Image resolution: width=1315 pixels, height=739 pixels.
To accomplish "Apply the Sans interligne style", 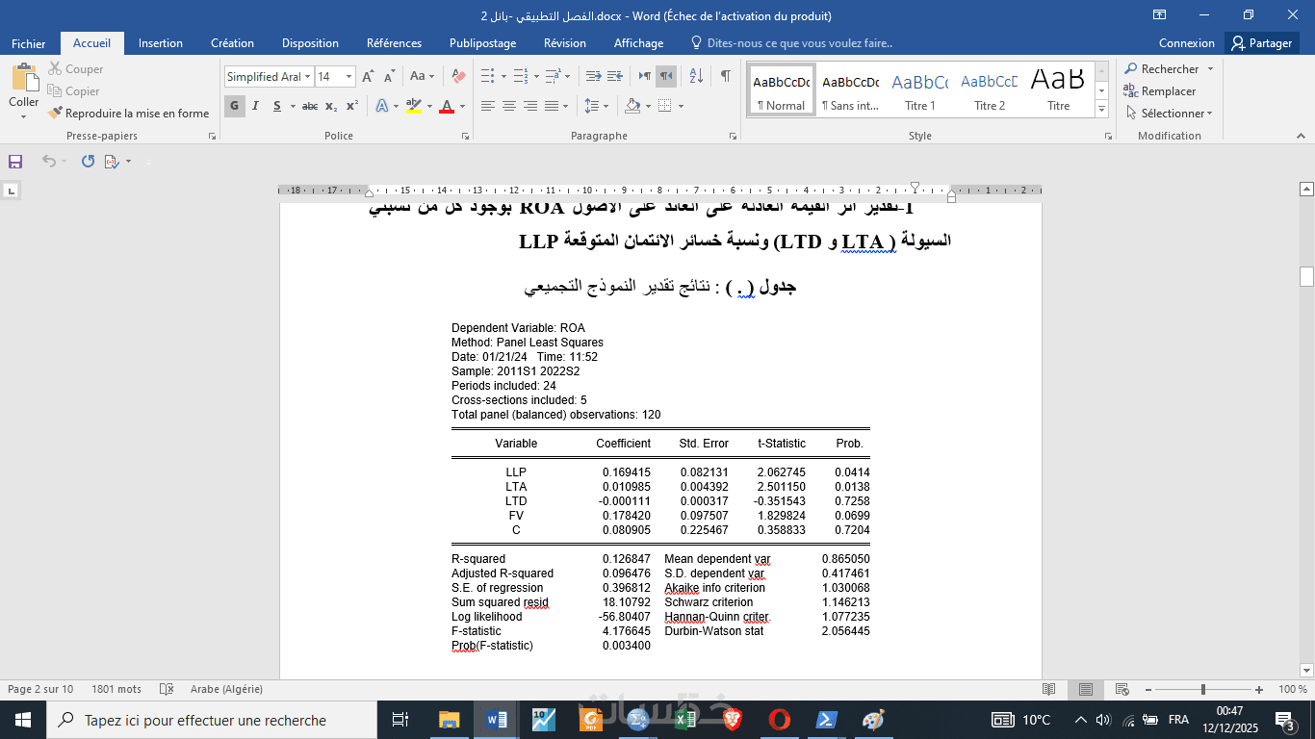I will 850,90.
